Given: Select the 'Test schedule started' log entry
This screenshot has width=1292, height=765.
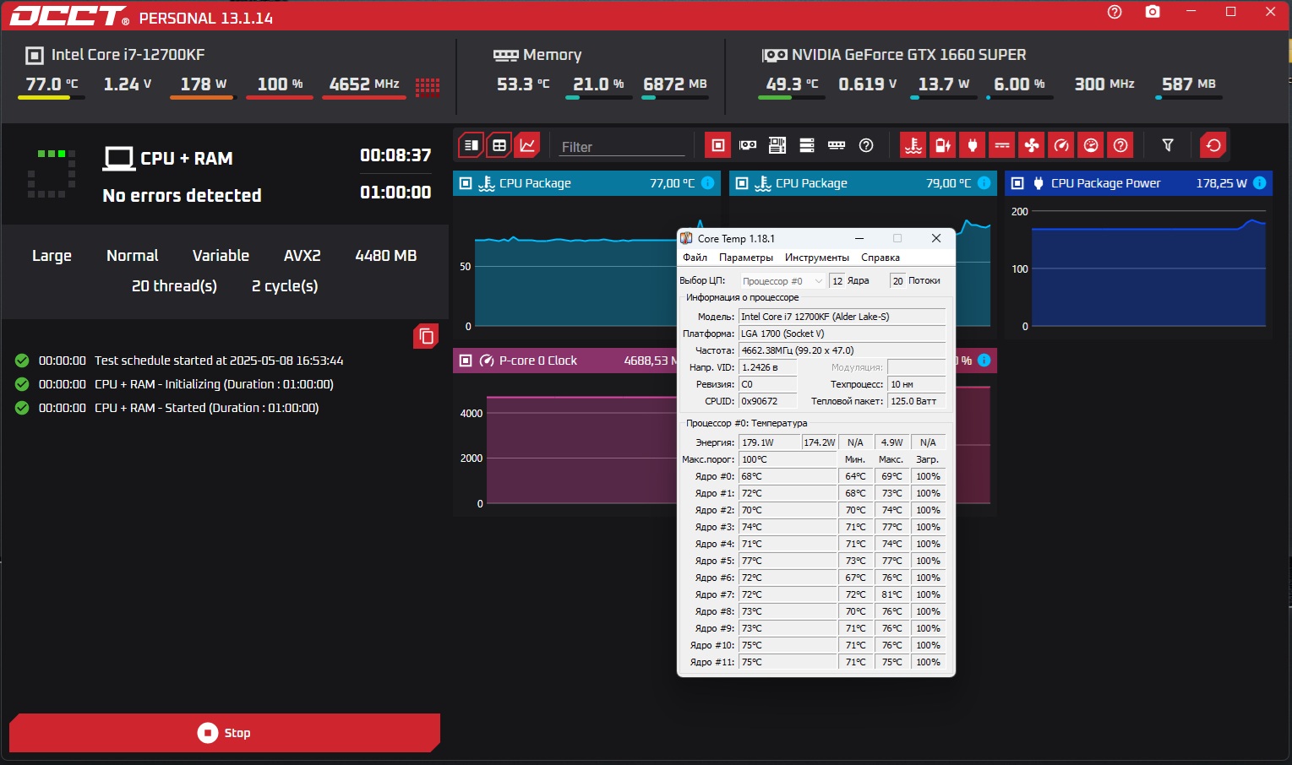Looking at the screenshot, I should coord(219,361).
